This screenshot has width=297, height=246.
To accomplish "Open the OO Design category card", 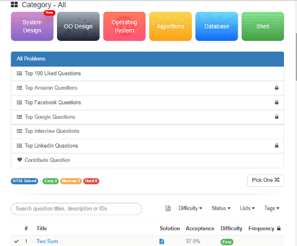I will [78, 26].
